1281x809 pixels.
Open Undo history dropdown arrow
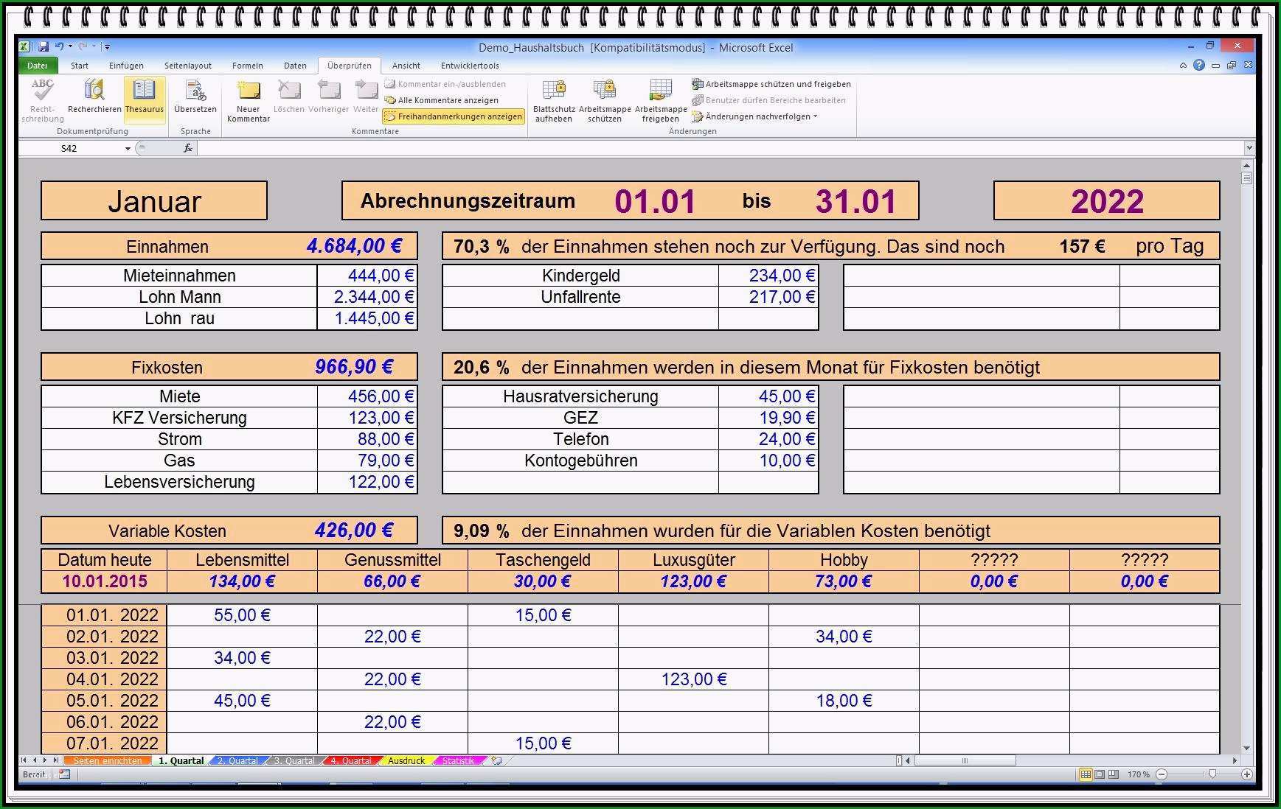(x=70, y=46)
